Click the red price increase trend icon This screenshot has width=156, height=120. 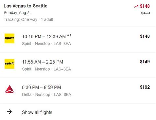(x=136, y=6)
